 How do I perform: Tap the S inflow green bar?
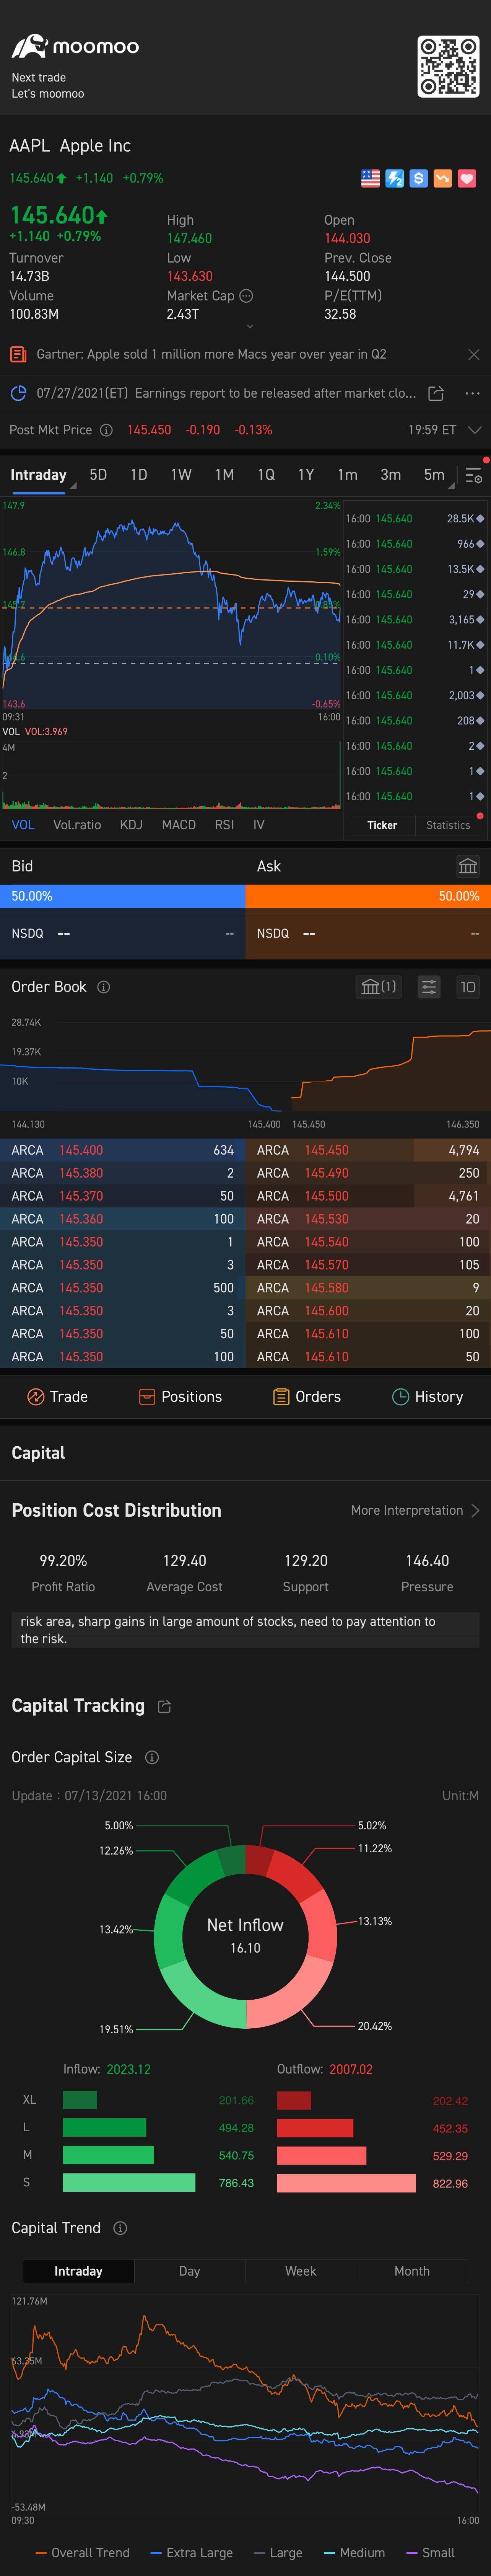129,2183
